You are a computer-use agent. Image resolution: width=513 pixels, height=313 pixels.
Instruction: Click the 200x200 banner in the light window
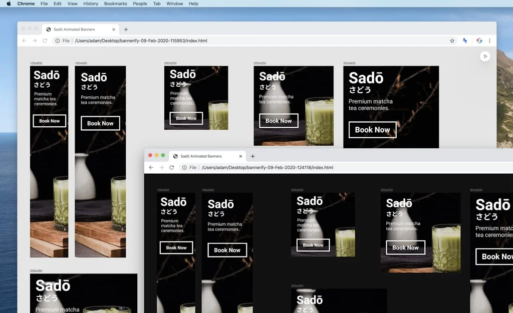[x=196, y=98]
